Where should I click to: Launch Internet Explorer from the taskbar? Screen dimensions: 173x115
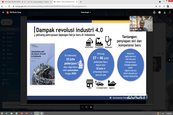[6, 113]
